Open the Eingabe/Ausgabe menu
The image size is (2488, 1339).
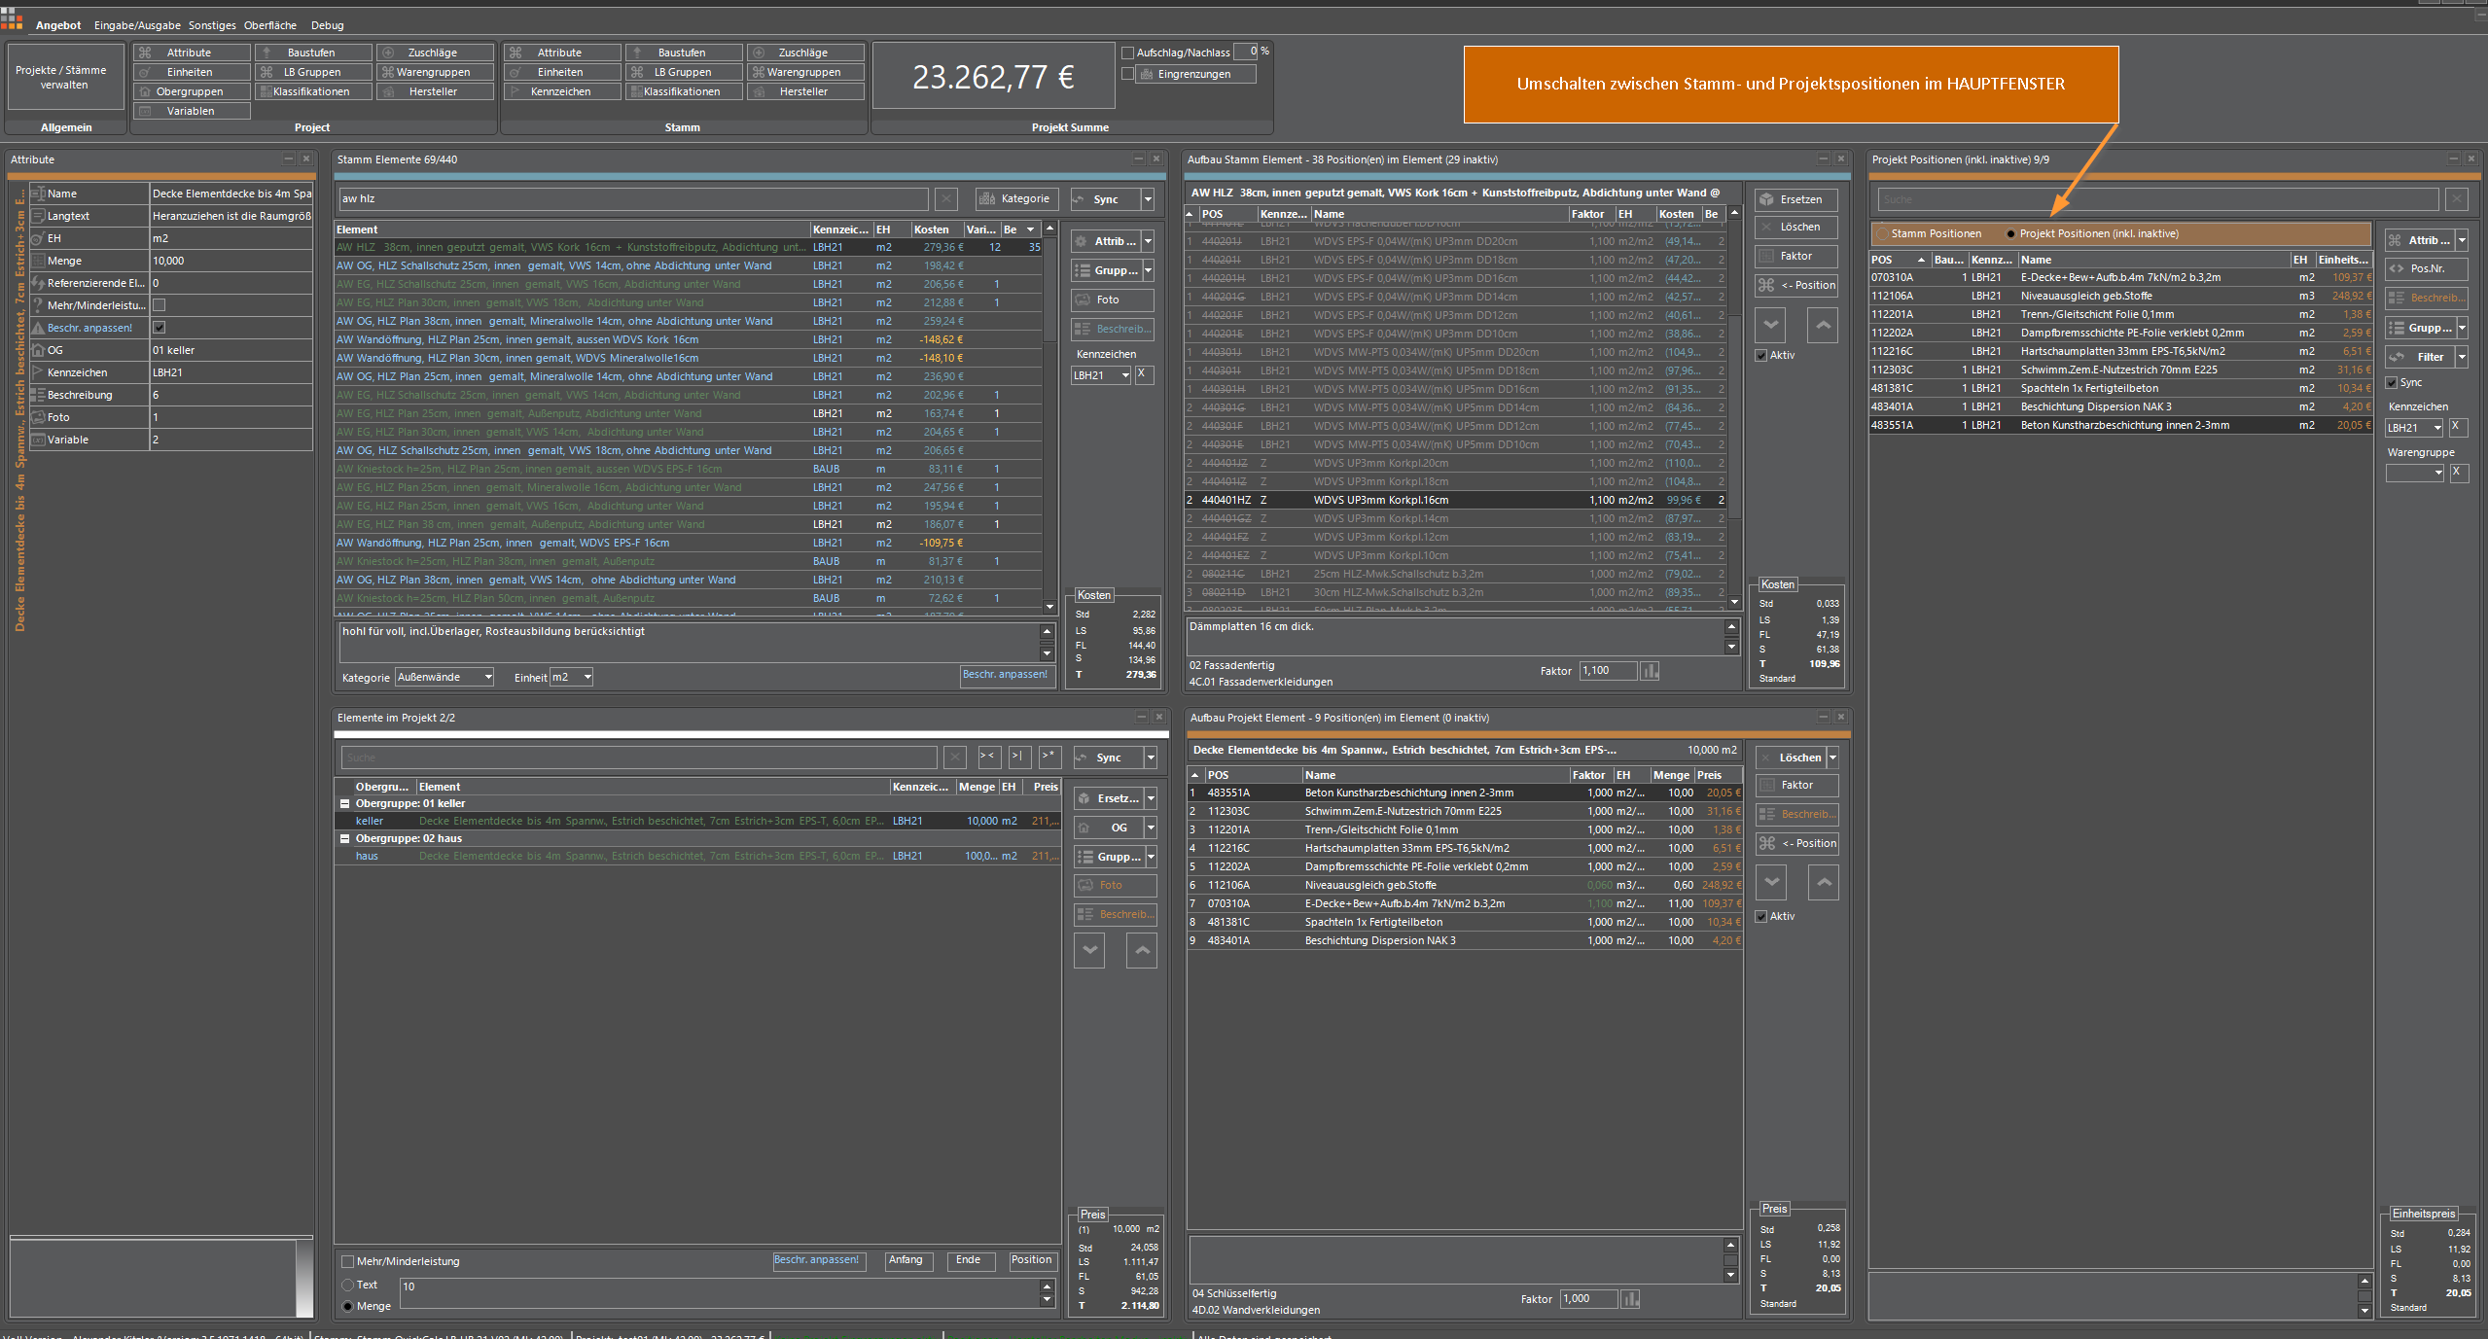(x=136, y=25)
